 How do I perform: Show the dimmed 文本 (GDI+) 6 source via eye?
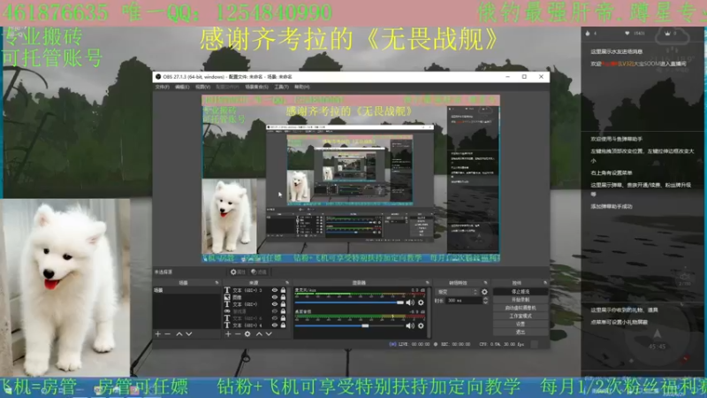point(275,318)
